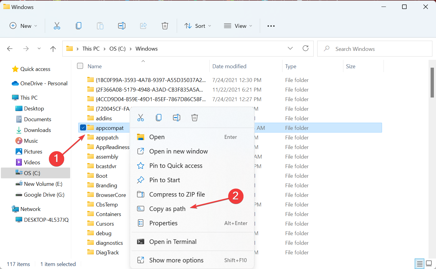Click the chevron after This PC in the address bar
Image resolution: width=436 pixels, height=269 pixels.
[105, 49]
